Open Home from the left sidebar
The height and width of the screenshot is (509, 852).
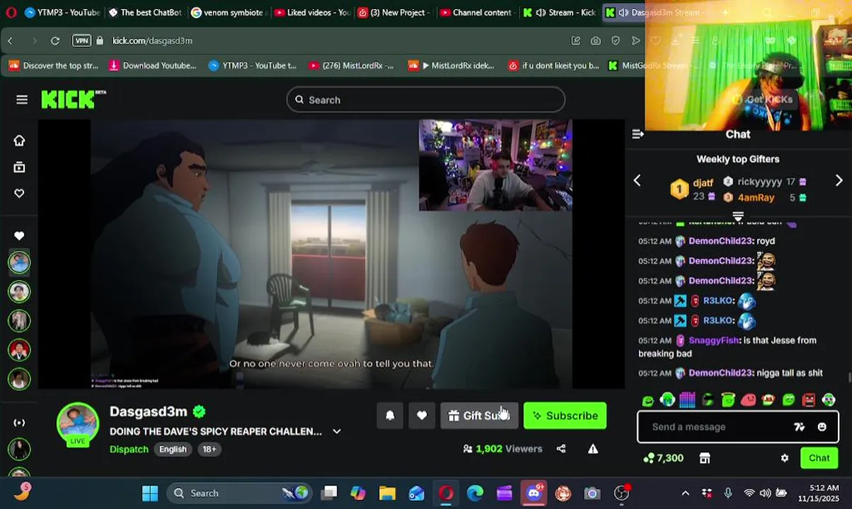tap(19, 141)
